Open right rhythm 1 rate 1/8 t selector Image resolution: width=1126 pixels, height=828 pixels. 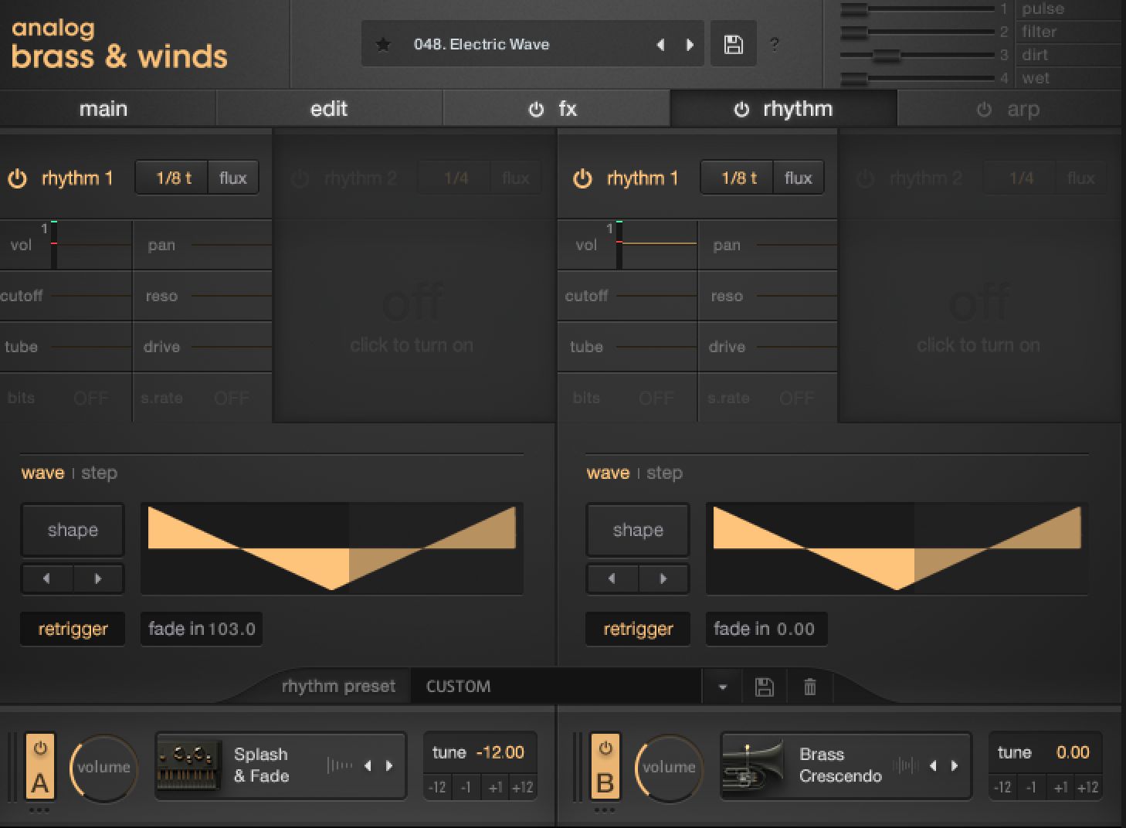click(738, 178)
